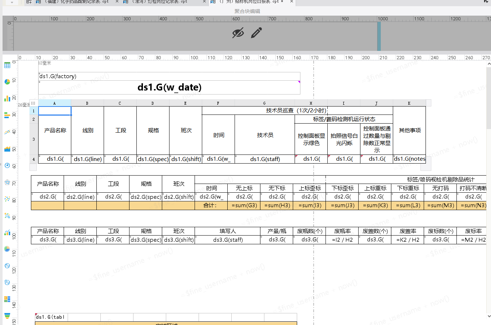Click the pencil edit icon in the gray block

[256, 33]
